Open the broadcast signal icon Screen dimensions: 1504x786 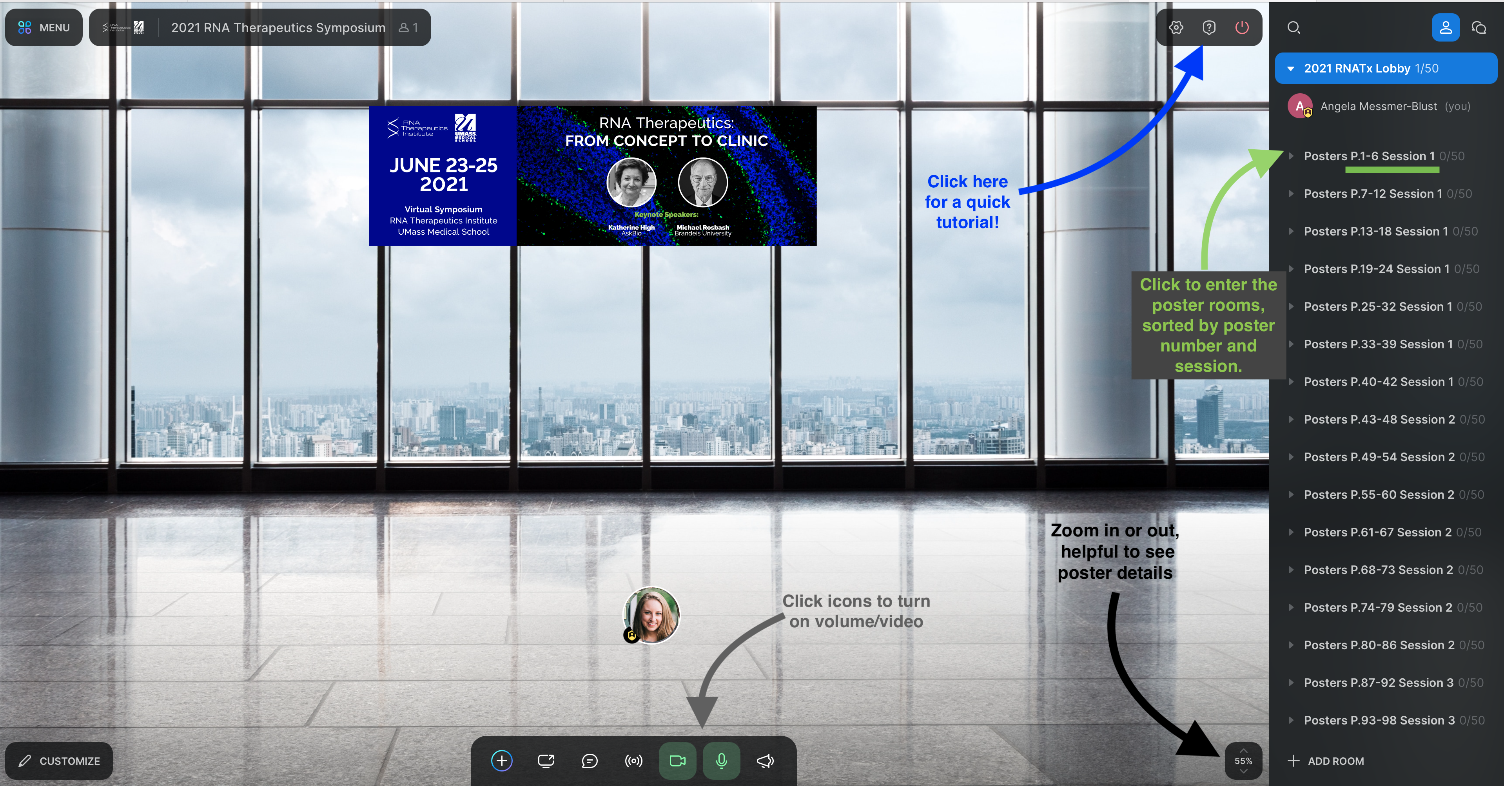(x=633, y=760)
